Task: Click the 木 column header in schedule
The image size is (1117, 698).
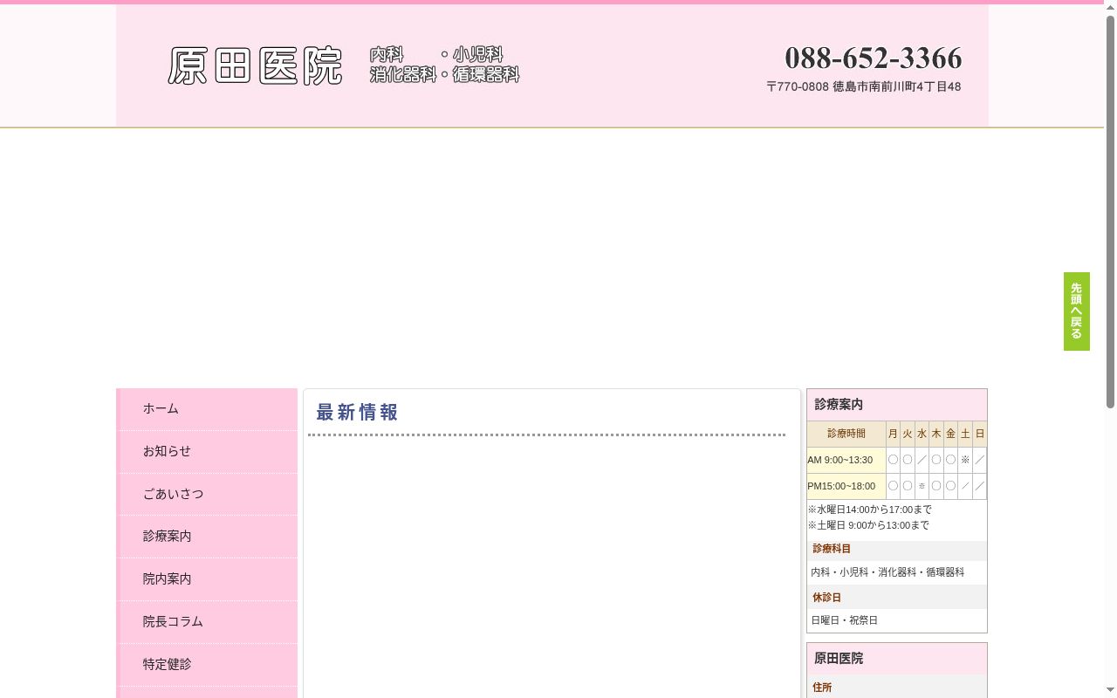Action: tap(936, 434)
